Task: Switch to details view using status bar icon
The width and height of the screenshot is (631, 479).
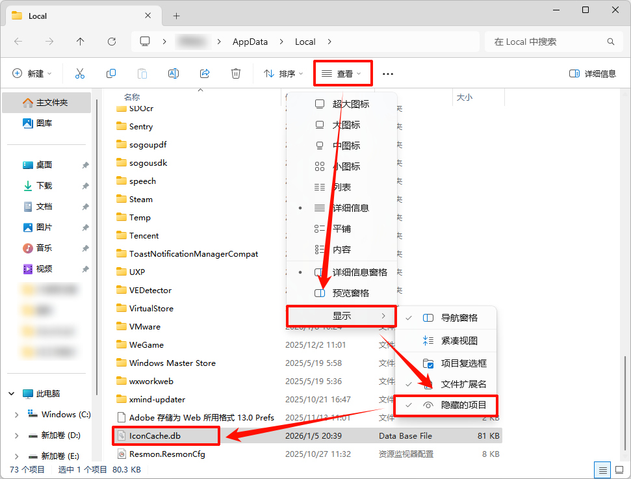Action: 604,469
